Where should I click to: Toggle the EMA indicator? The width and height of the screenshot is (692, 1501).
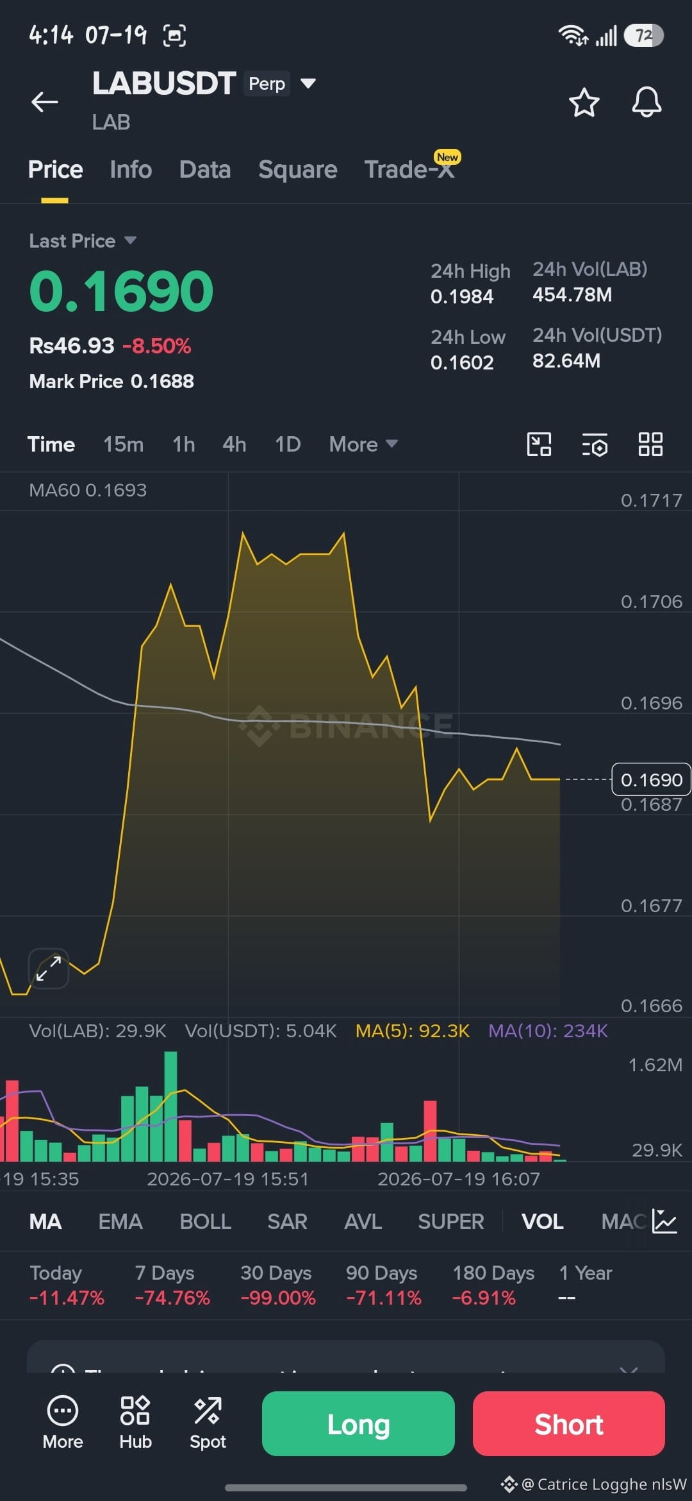point(120,1221)
